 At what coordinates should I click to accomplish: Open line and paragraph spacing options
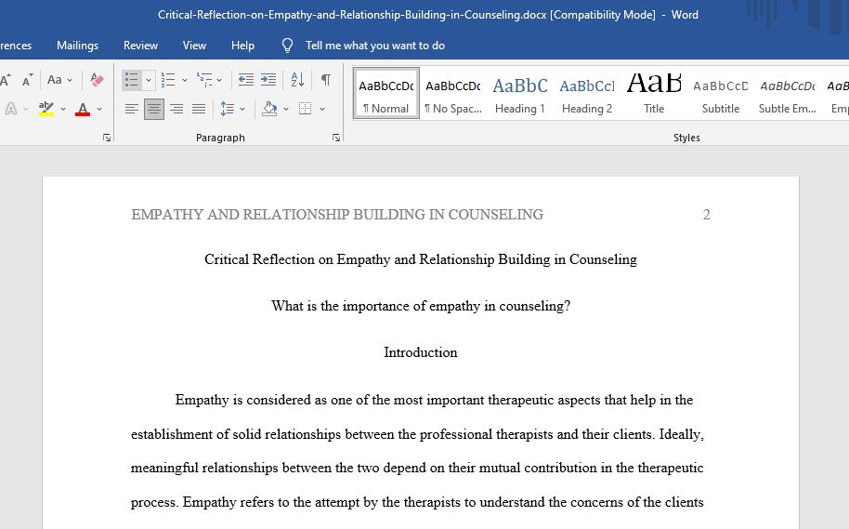click(x=227, y=109)
